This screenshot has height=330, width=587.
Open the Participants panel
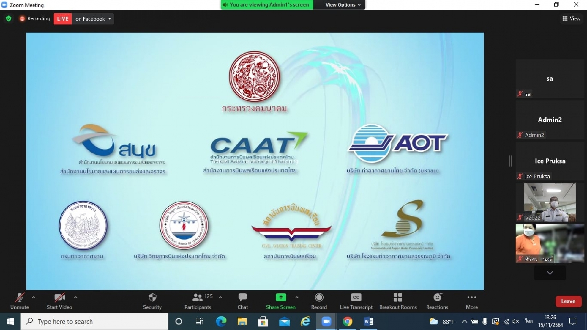pyautogui.click(x=198, y=301)
